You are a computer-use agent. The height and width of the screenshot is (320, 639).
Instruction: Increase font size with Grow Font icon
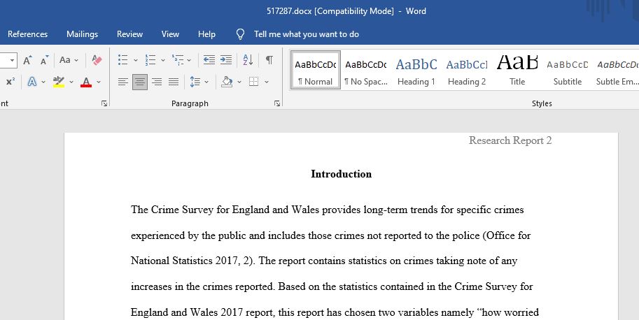(27, 60)
